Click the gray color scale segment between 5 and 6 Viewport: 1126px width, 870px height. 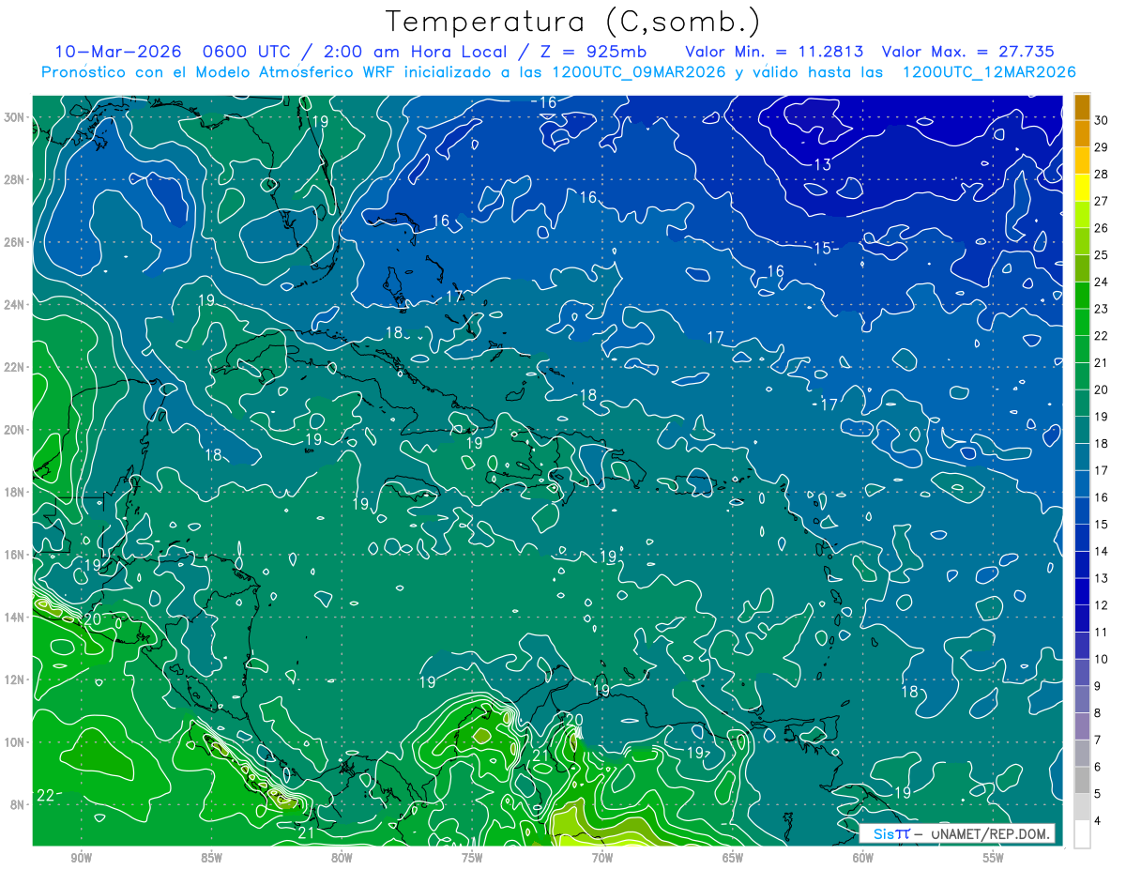click(1082, 782)
